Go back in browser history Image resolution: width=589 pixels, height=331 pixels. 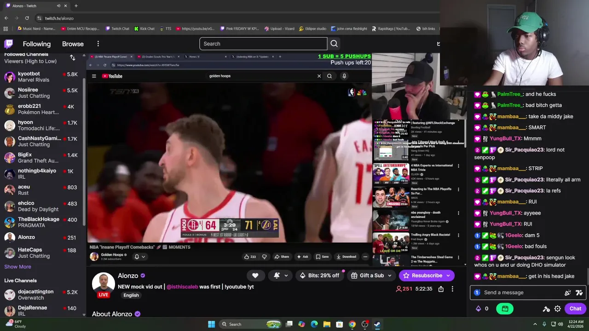click(x=6, y=18)
